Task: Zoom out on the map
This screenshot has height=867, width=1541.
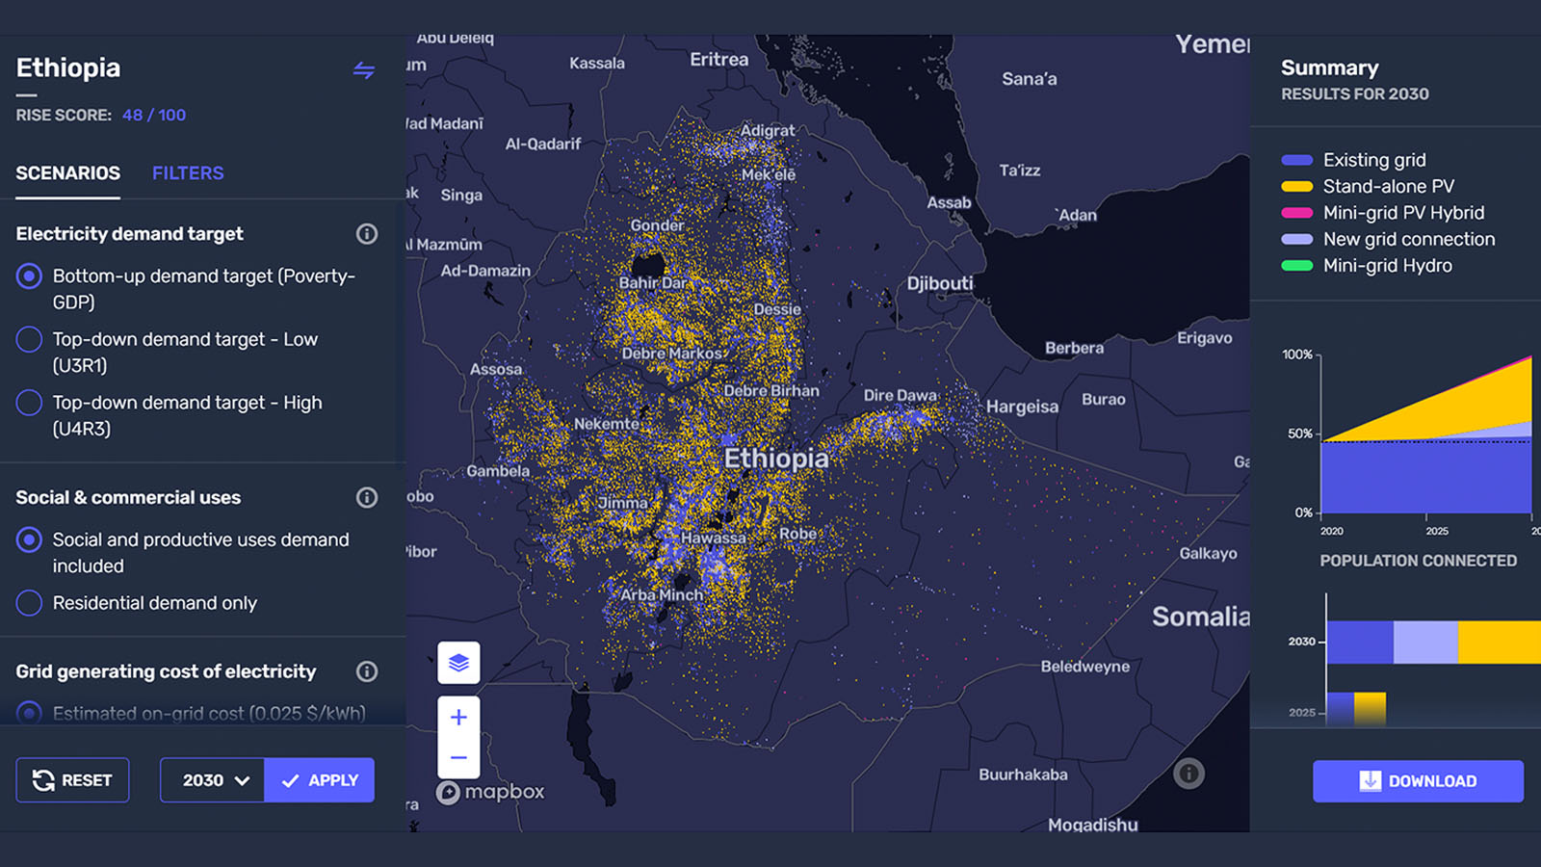Action: 458,758
